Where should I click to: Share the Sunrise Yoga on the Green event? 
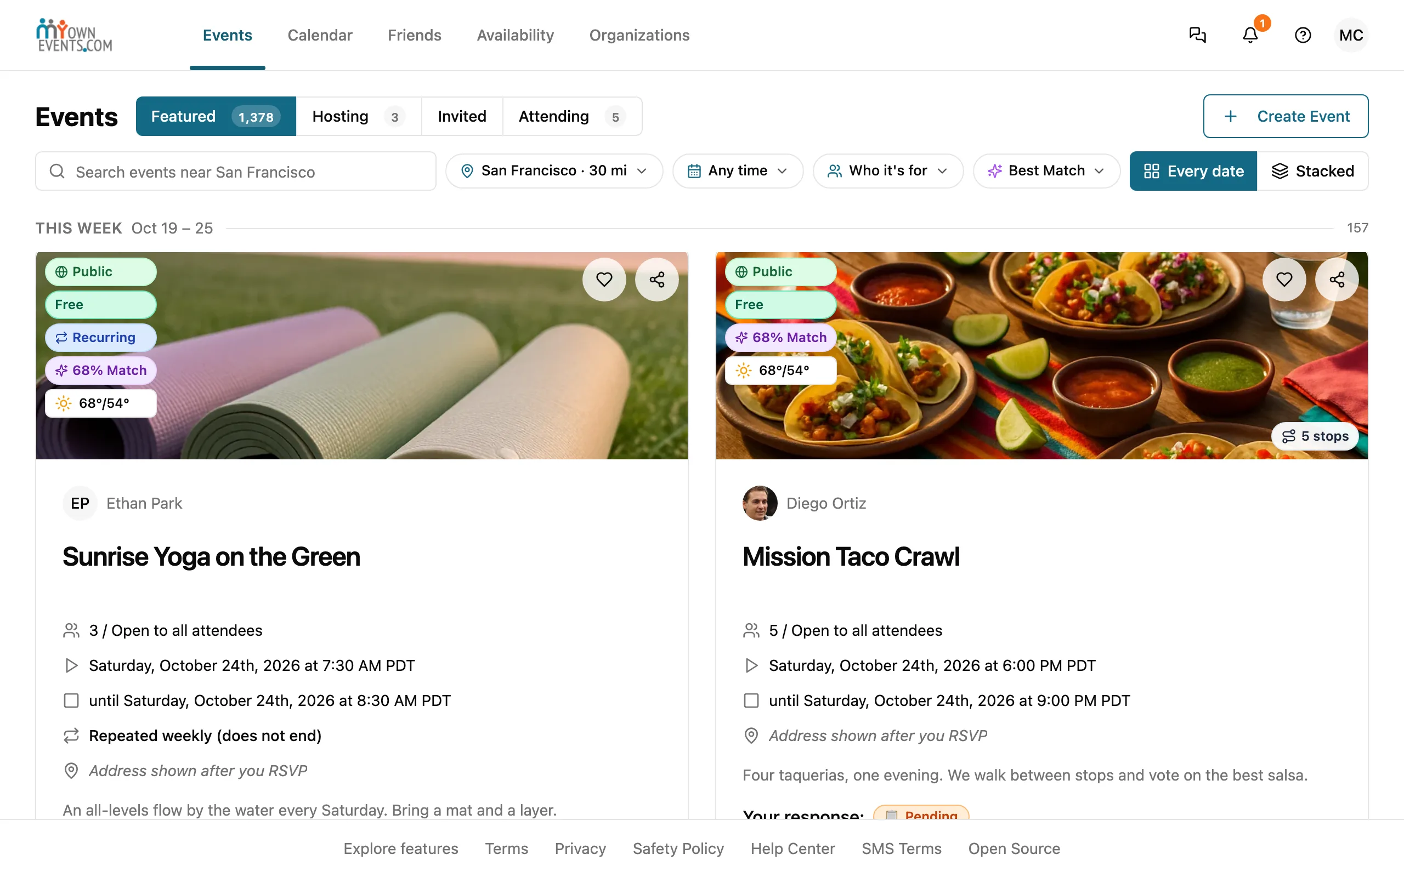pos(656,280)
